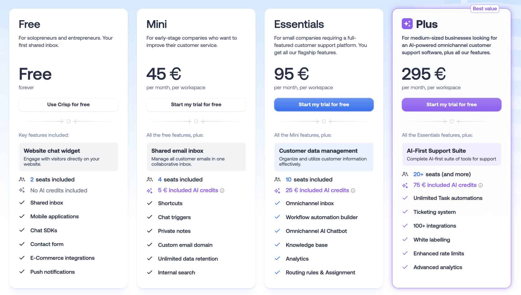Click the info icon beside Essentials AI credits
The image size is (521, 295).
tap(353, 190)
